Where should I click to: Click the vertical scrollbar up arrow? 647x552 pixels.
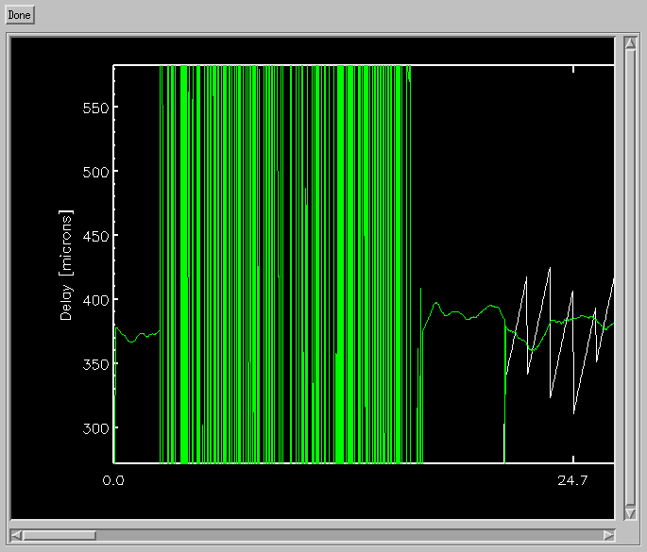(630, 43)
